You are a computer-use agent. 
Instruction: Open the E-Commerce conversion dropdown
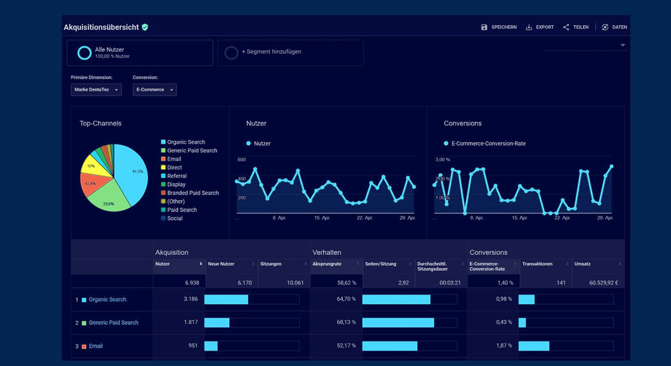point(154,90)
